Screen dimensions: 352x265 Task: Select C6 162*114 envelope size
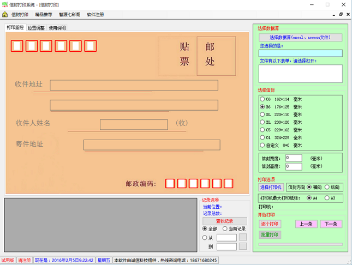(x=281, y=99)
